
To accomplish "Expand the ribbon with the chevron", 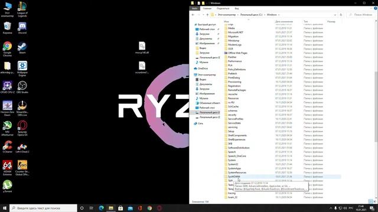I will pyautogui.click(x=372, y=8).
